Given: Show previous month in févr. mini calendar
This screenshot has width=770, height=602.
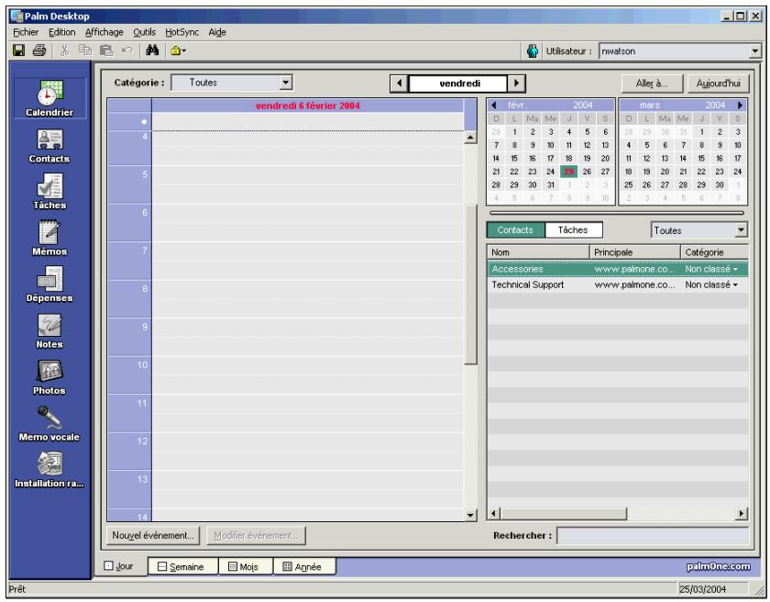Looking at the screenshot, I should pos(494,106).
